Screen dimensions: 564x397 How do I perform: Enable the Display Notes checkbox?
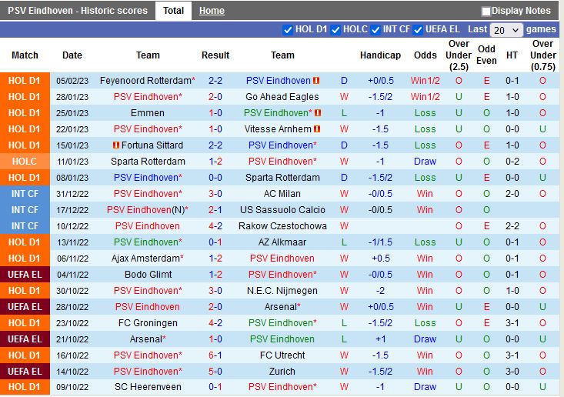click(486, 12)
